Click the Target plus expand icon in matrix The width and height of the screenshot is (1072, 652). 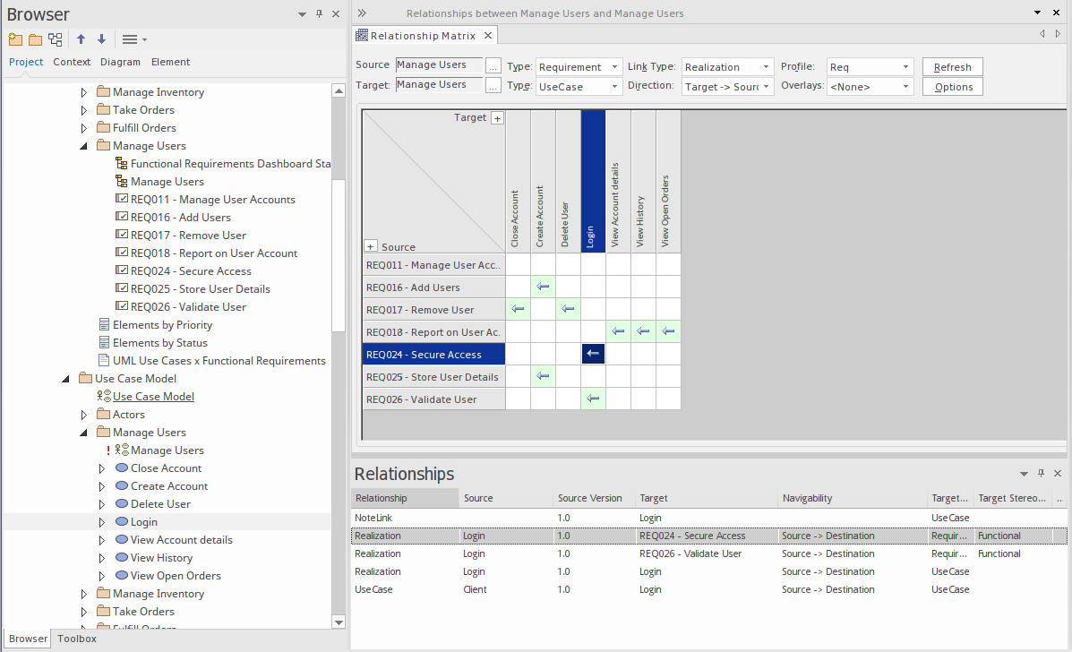point(498,118)
